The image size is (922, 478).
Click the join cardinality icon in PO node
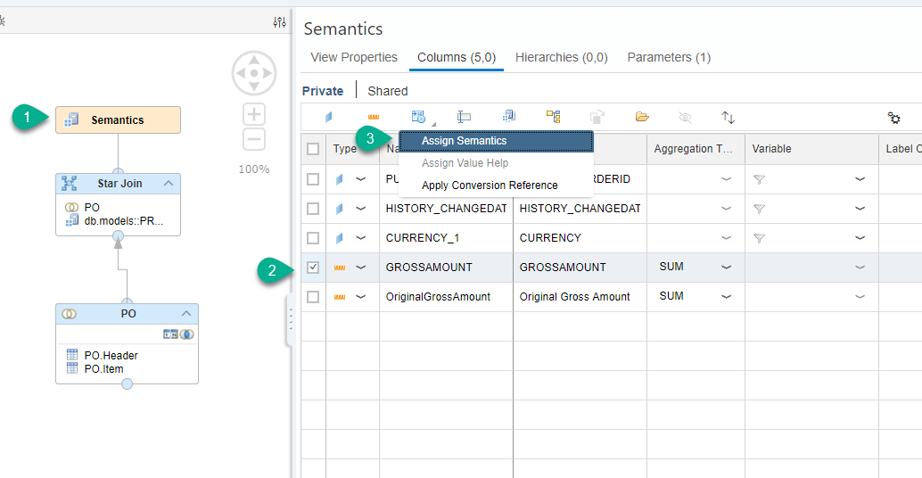click(170, 334)
